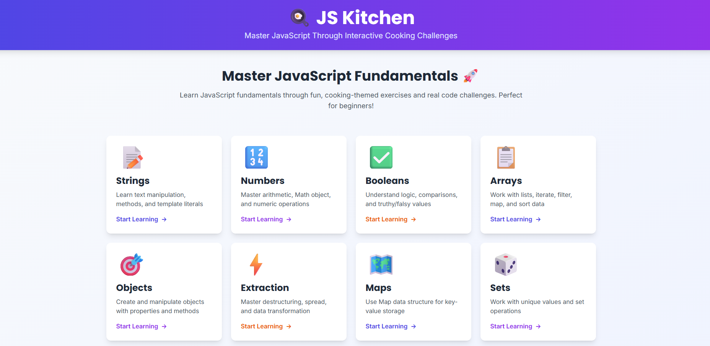Image resolution: width=710 pixels, height=346 pixels.
Task: Click the arrow next to Booleans Start Learning
Action: click(x=414, y=219)
